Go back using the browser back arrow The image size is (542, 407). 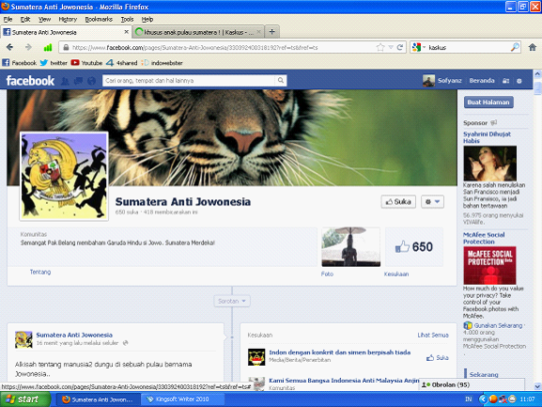pyautogui.click(x=9, y=47)
